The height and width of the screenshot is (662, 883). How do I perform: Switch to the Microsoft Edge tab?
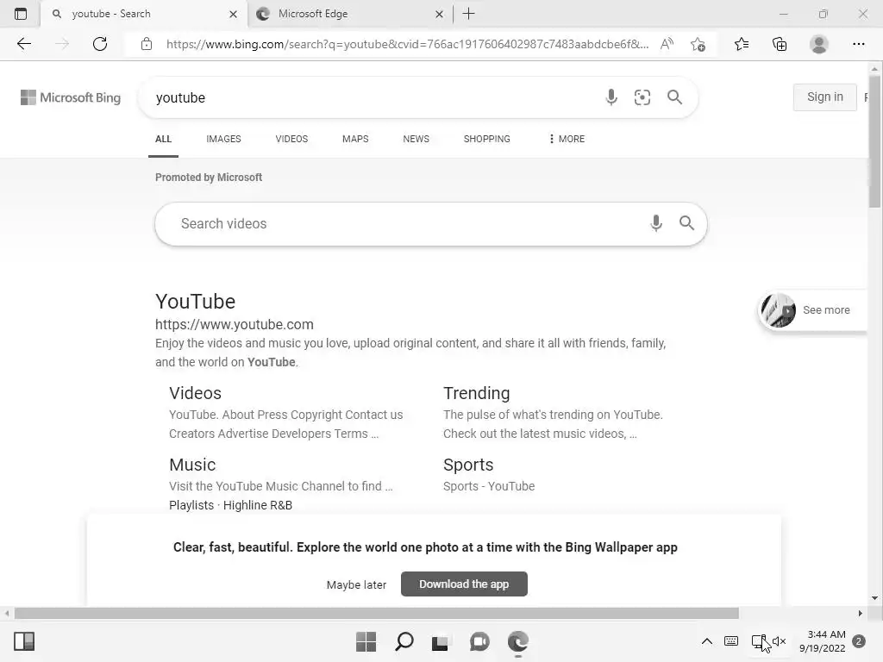[349, 14]
